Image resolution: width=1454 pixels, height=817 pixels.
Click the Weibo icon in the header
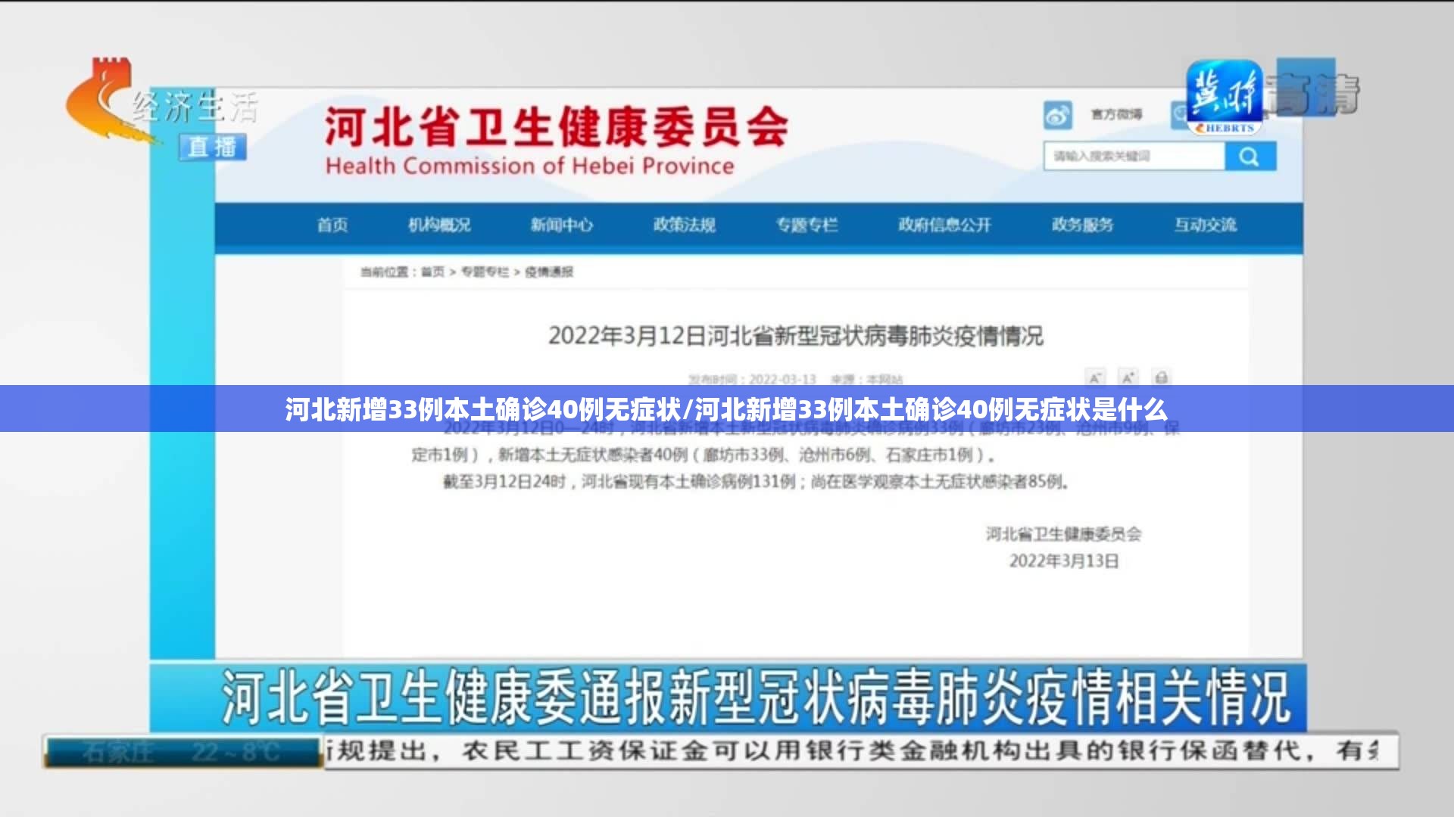1057,115
